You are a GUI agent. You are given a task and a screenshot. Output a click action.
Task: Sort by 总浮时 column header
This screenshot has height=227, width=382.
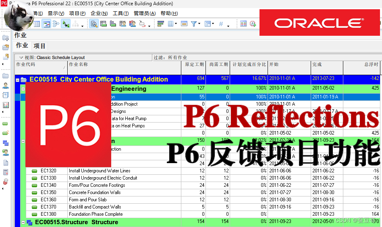(361, 68)
